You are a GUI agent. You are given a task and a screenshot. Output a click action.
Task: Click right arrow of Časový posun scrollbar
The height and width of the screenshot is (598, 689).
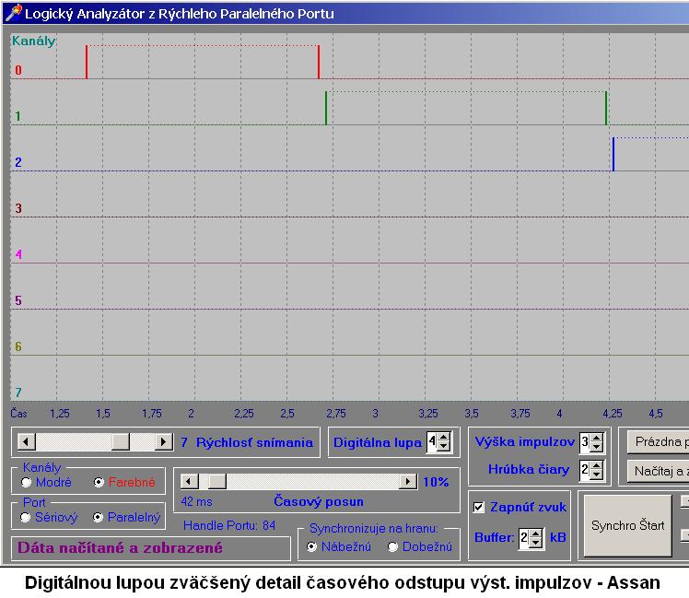coord(407,481)
